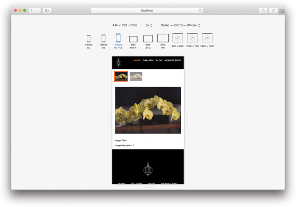Image resolution: width=296 pixels, height=207 pixels.
Task: Choose the 1366 × 768 viewport size
Action: click(x=192, y=39)
